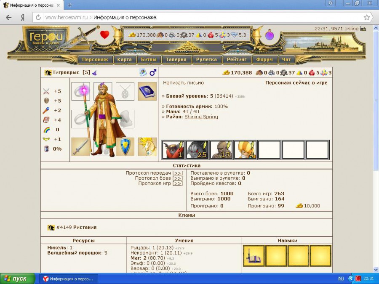This screenshot has width=379, height=284.
Task: Open the Протокол игр [>>] link
Action: (x=178, y=183)
